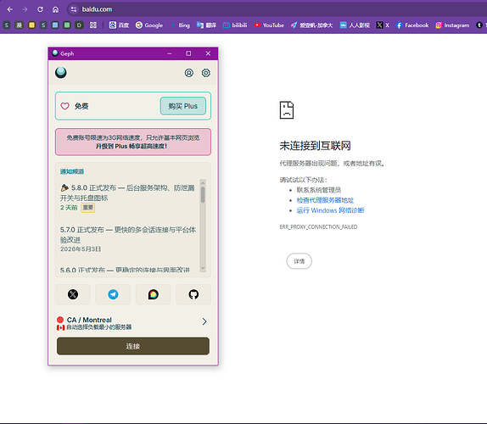Open the yellow square bookmark icon
487x424 pixels.
[x=31, y=25]
